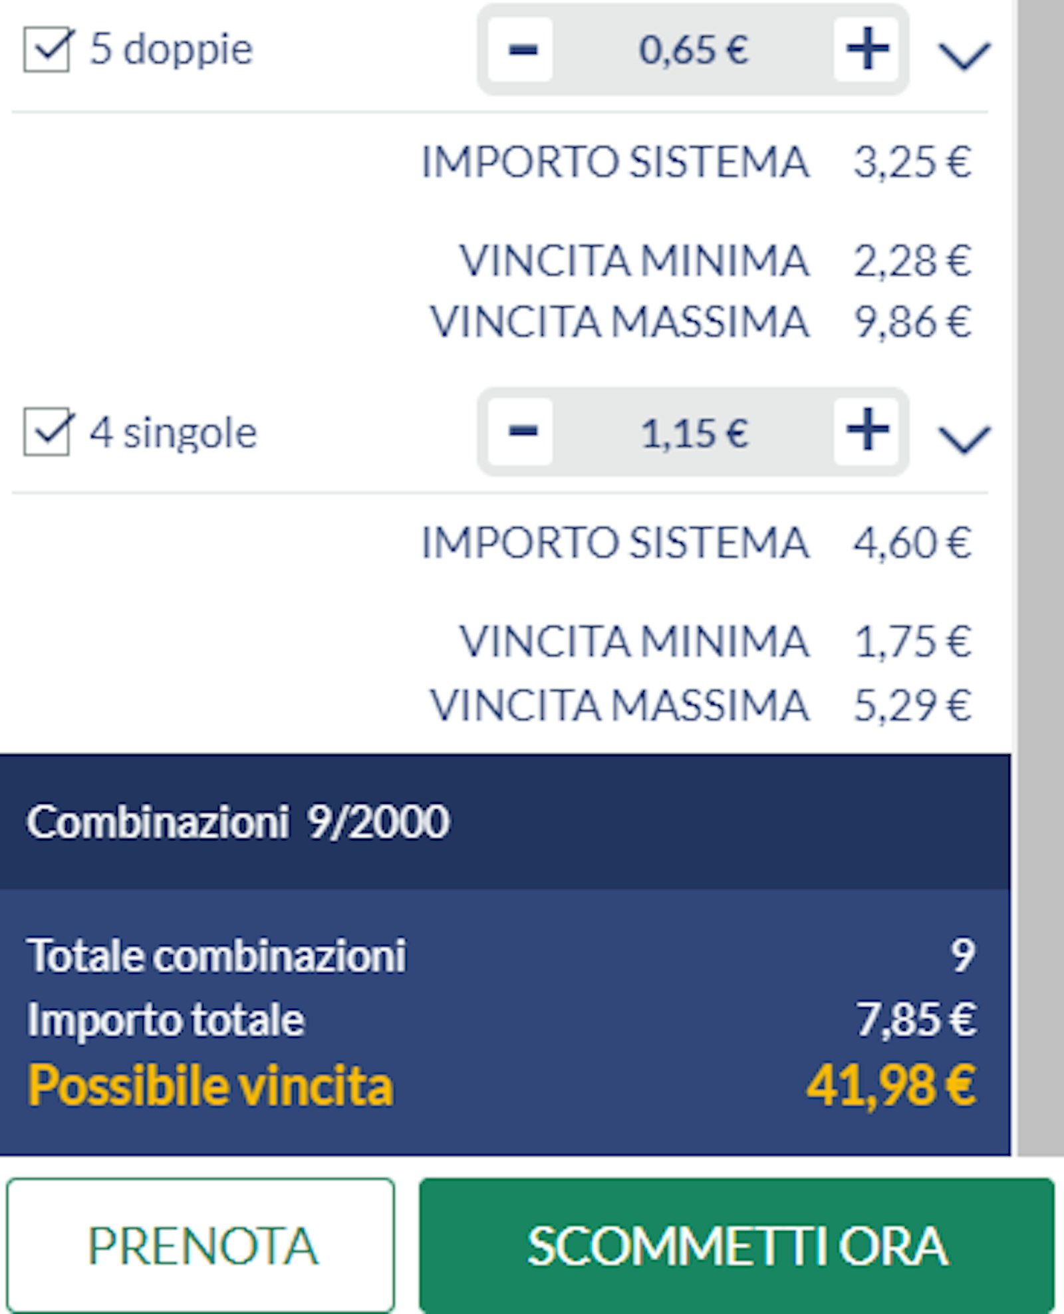Screen dimensions: 1064x1314
Task: Click the Importo sistema 4,60 € value
Action: point(912,543)
